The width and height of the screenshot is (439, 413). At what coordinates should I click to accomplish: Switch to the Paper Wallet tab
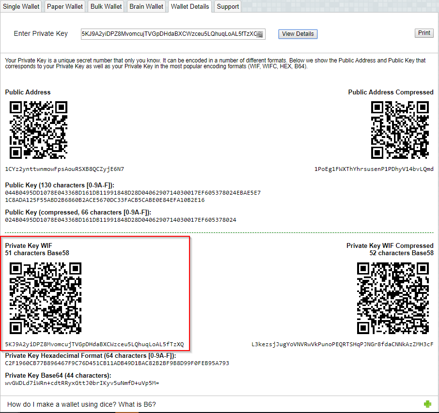(x=64, y=6)
